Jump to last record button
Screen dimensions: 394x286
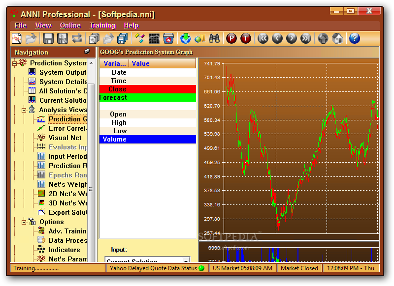[x=306, y=39]
